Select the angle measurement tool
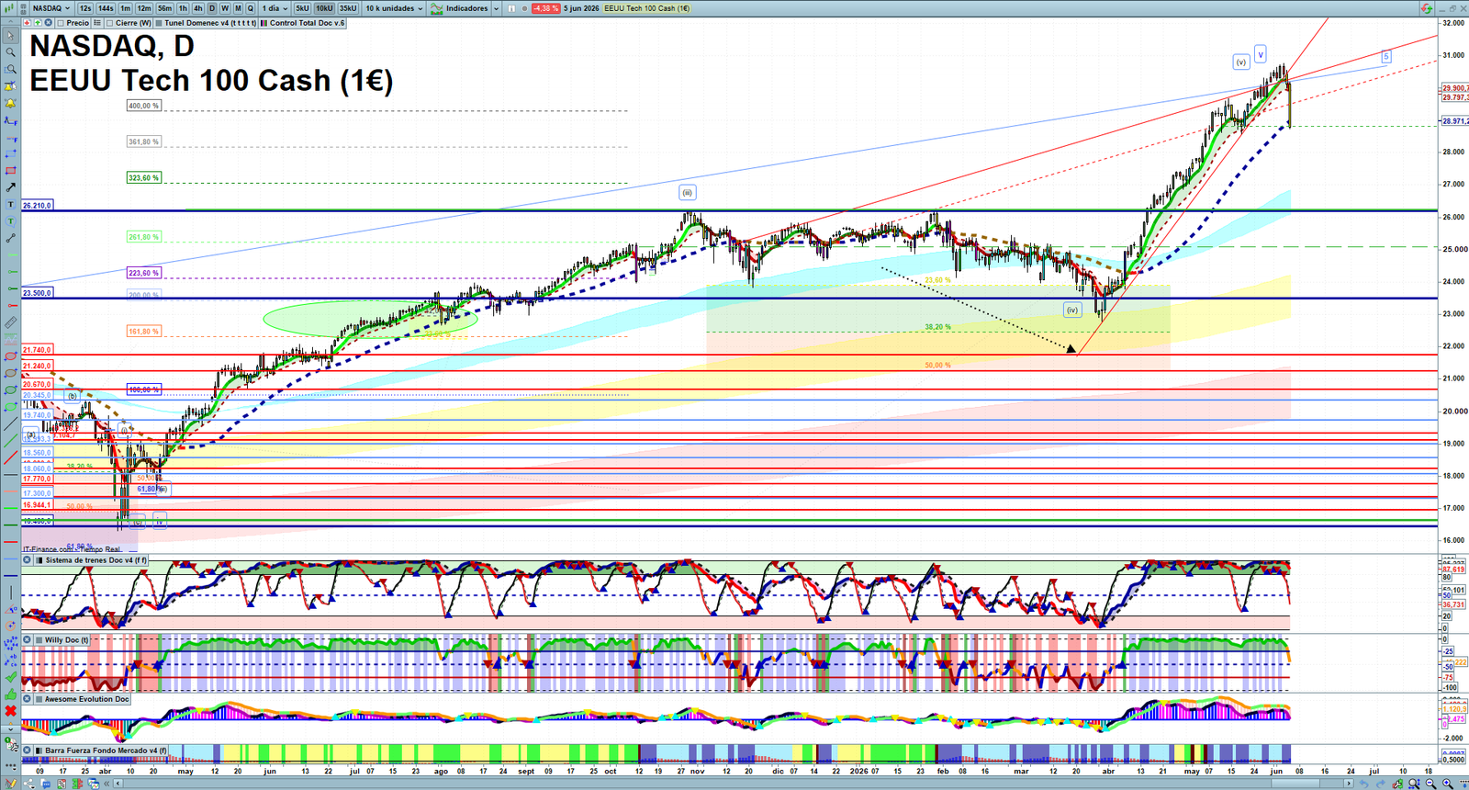This screenshot has width=1469, height=790. click(x=10, y=610)
